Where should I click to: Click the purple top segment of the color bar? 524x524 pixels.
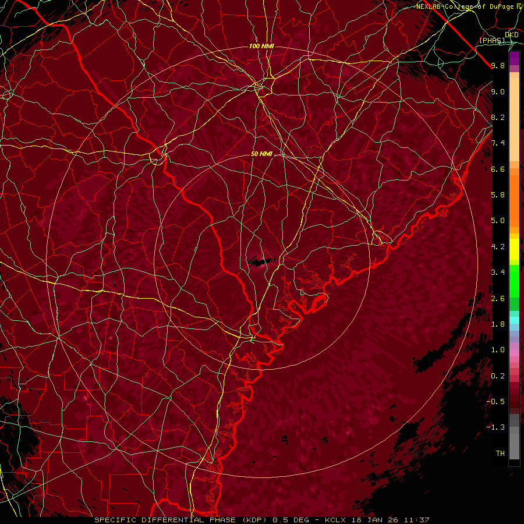tap(514, 59)
